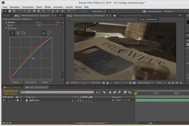Viewport: 189px width, 126px height.
Task: Toggle the Kurven fx effect switch
Action: (6, 22)
